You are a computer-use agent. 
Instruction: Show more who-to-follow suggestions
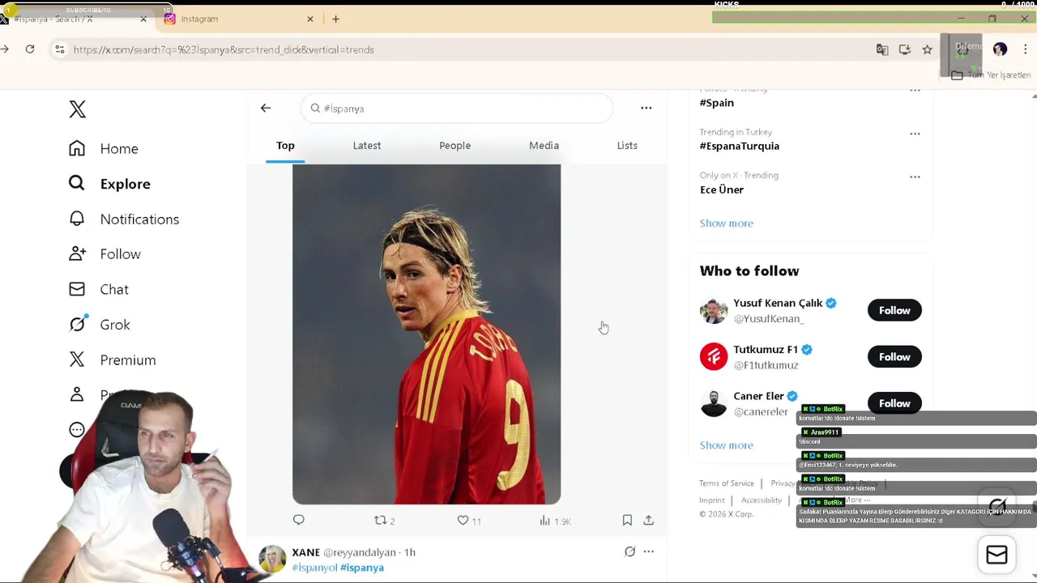[727, 445]
